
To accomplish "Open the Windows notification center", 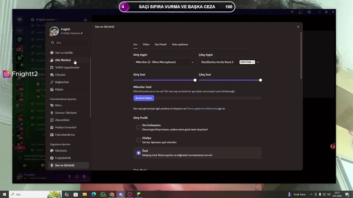I will point(347,194).
